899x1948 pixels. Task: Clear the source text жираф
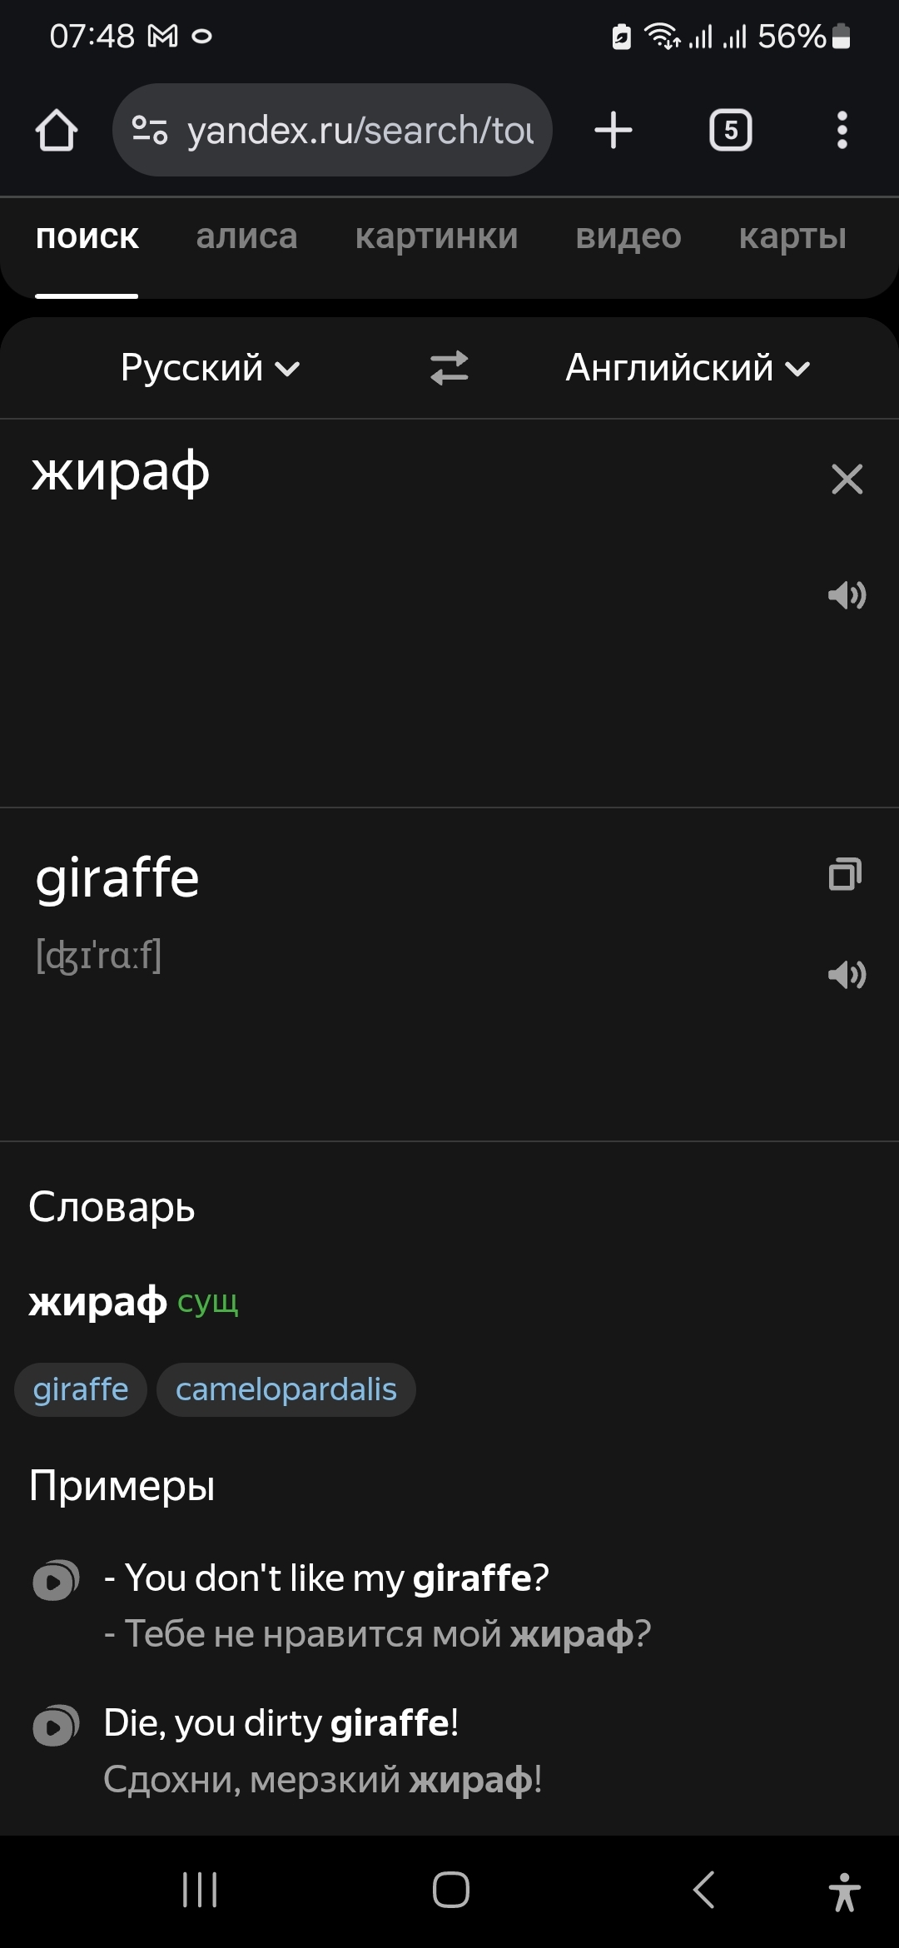(x=847, y=480)
